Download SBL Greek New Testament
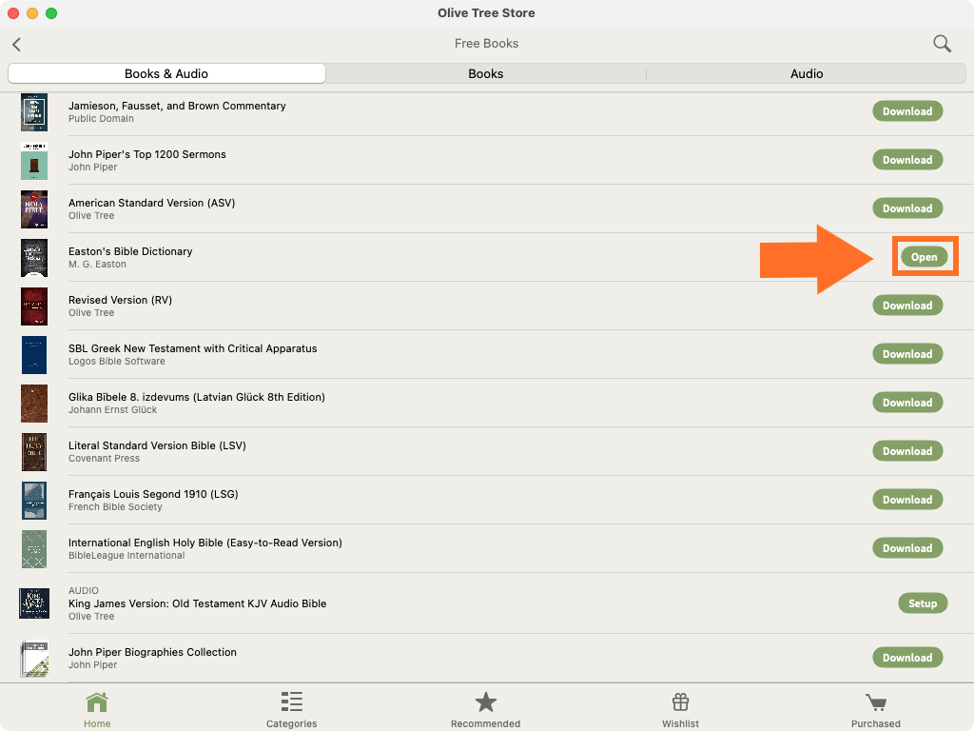This screenshot has width=974, height=731. pos(907,354)
